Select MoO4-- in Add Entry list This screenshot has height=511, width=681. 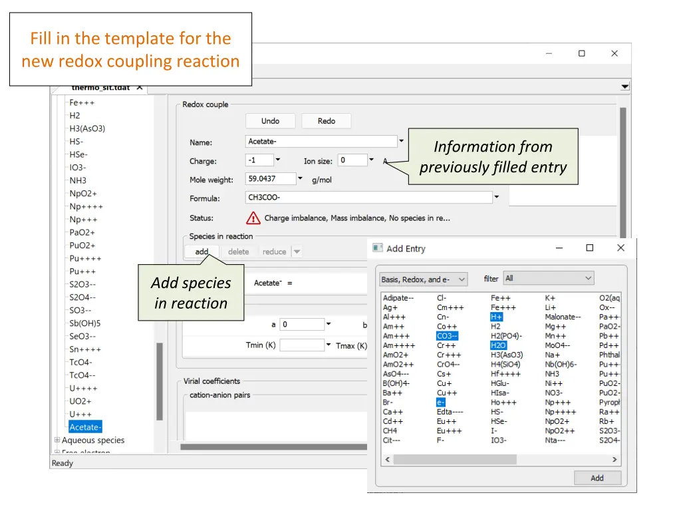[x=557, y=345]
